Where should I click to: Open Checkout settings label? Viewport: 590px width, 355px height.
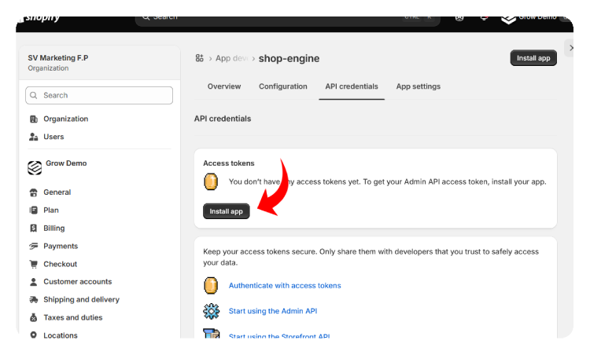click(61, 264)
